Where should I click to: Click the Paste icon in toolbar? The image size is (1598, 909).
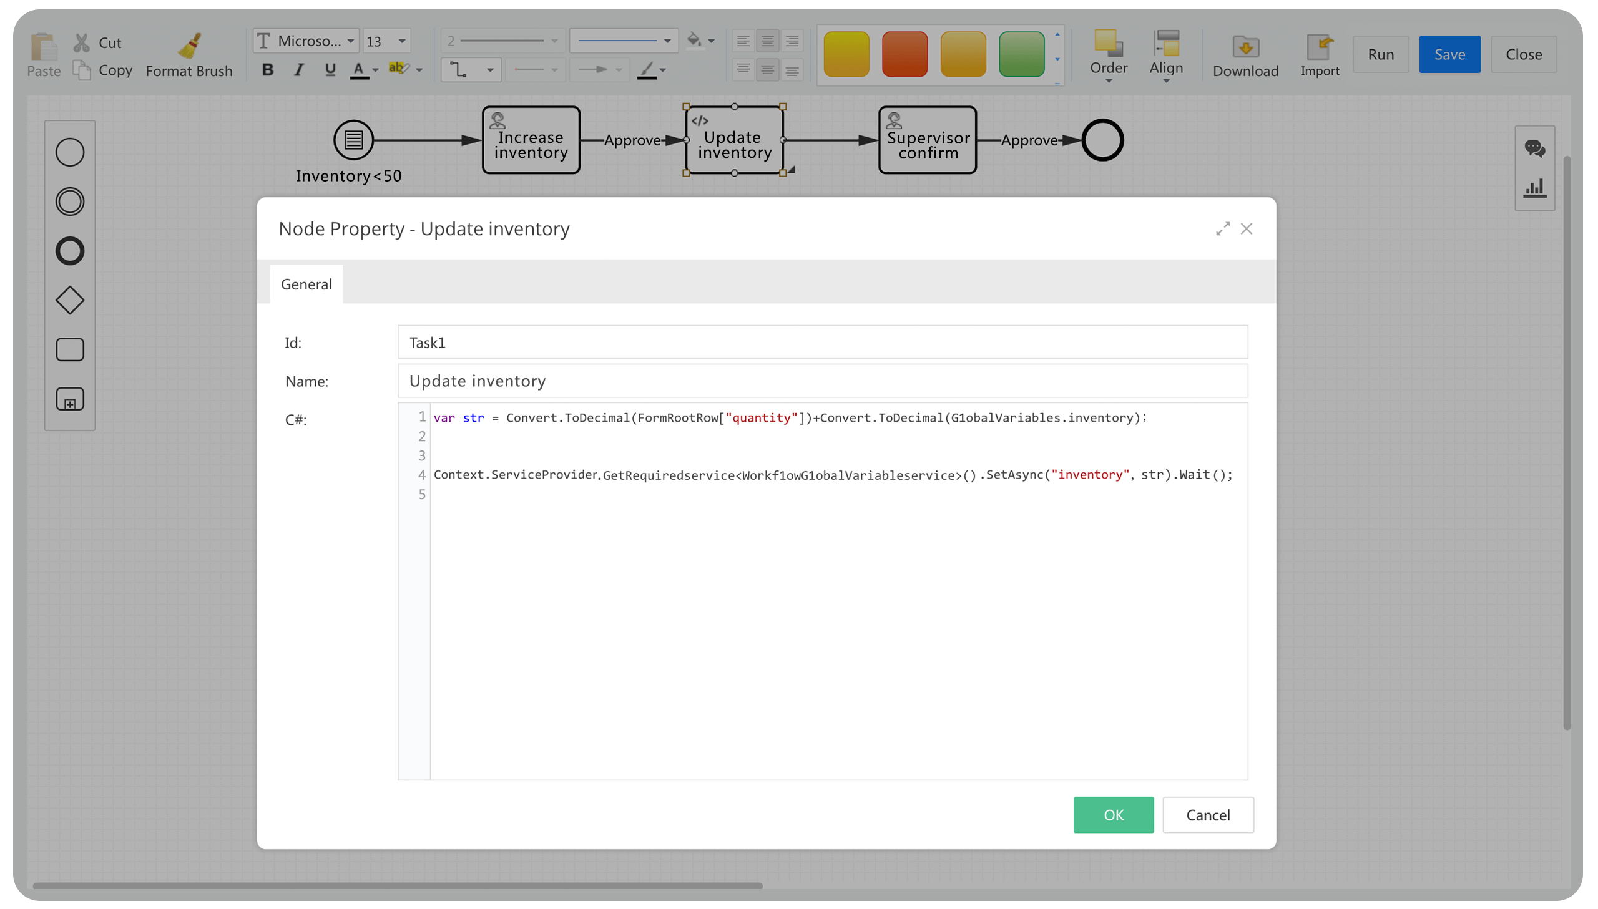click(43, 47)
